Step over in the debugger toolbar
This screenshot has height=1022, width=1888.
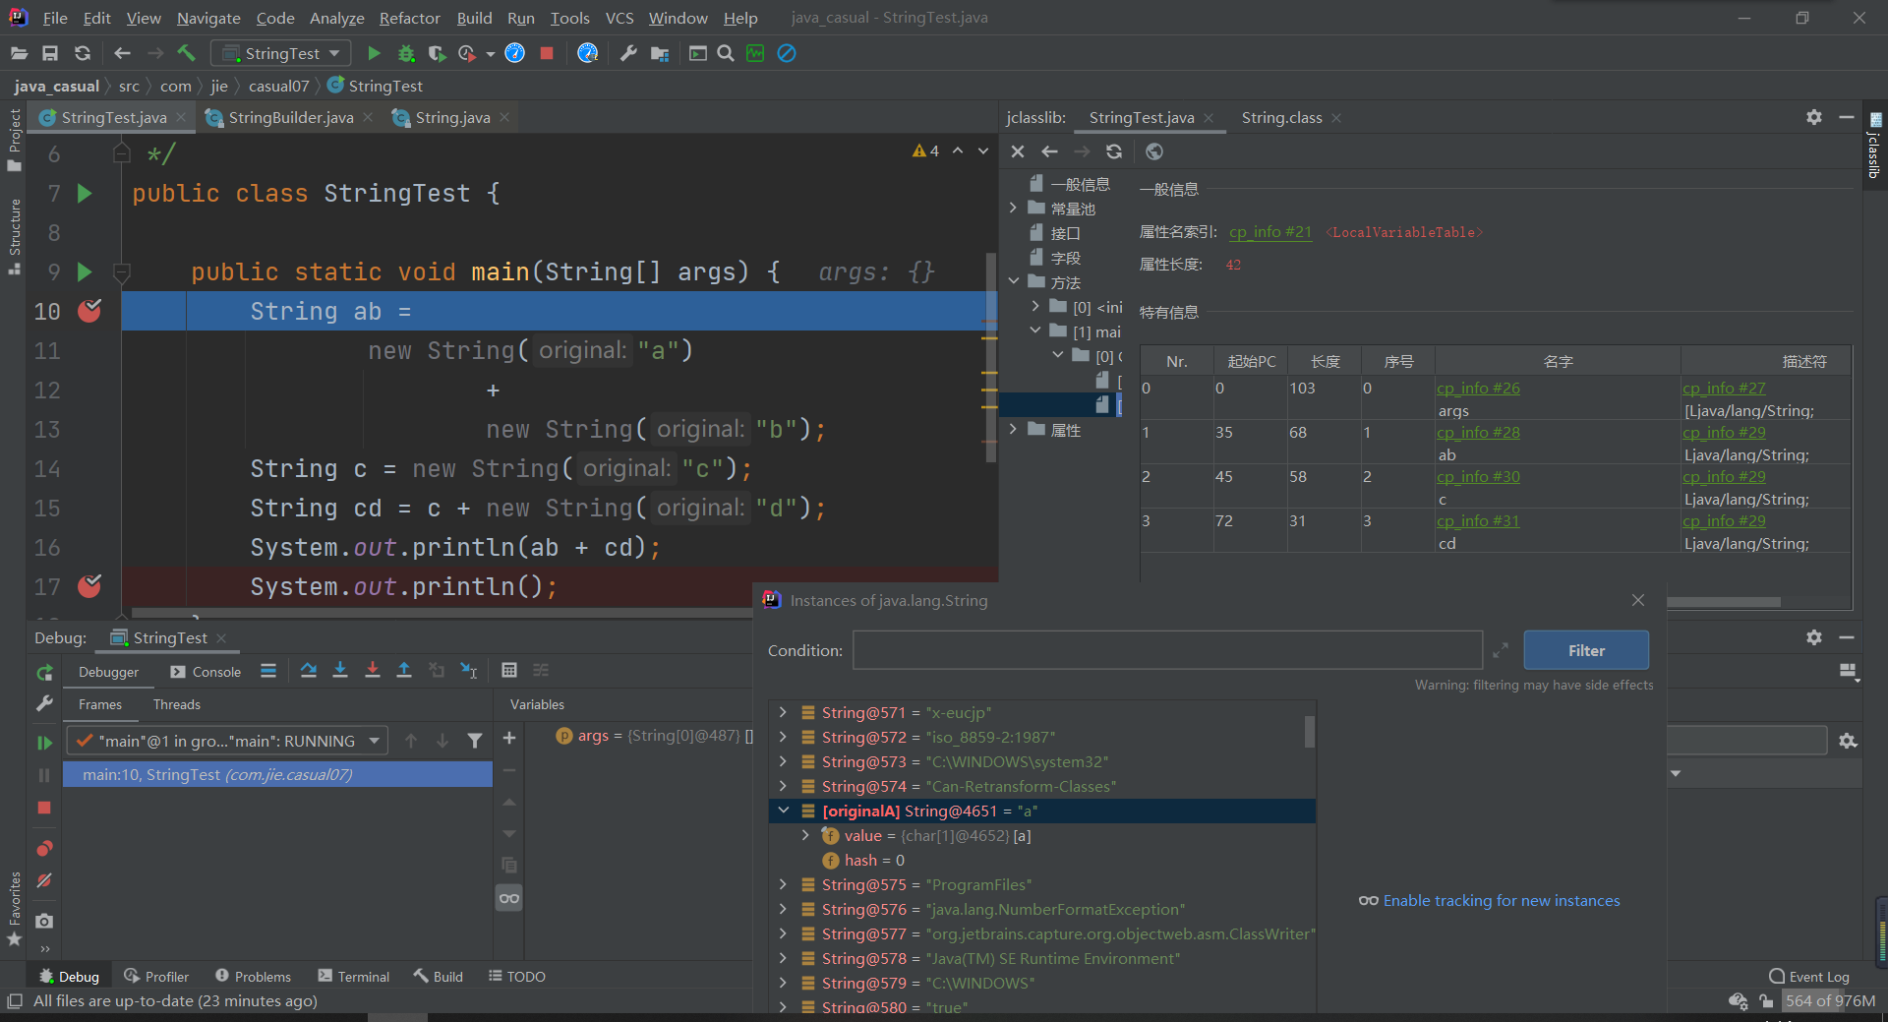point(309,670)
